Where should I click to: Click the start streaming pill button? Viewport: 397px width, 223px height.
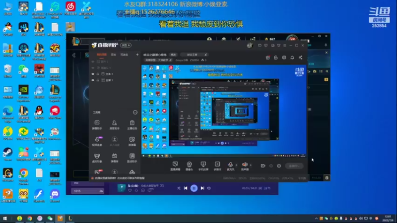coord(294,166)
